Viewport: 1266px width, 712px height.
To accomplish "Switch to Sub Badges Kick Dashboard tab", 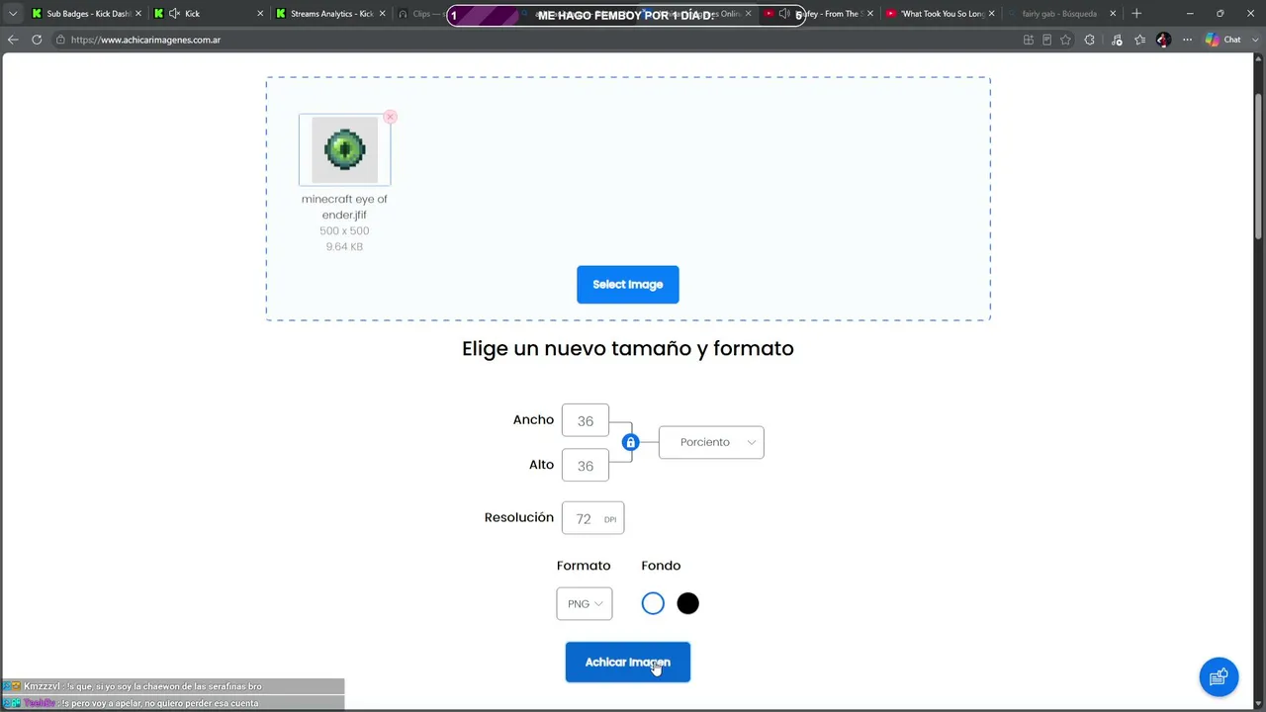I will (86, 14).
